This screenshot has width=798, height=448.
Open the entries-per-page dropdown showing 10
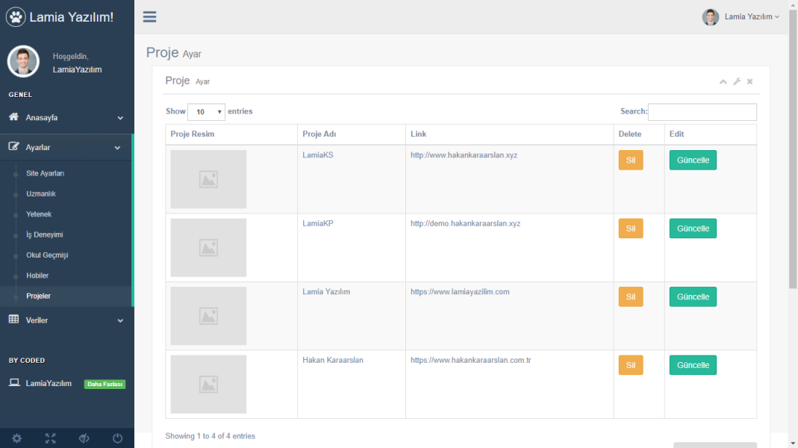[x=206, y=112]
